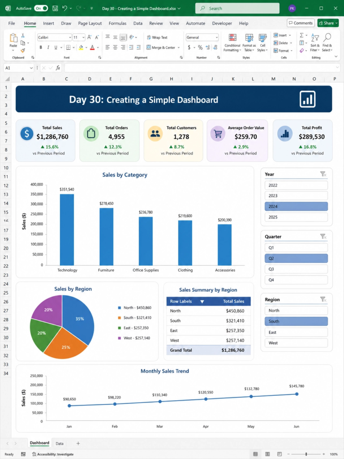The height and width of the screenshot is (459, 344).
Task: Click the Share button
Action: point(328,23)
